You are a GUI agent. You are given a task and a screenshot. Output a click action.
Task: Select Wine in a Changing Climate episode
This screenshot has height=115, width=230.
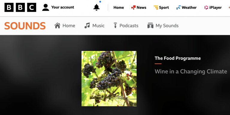pos(191,71)
